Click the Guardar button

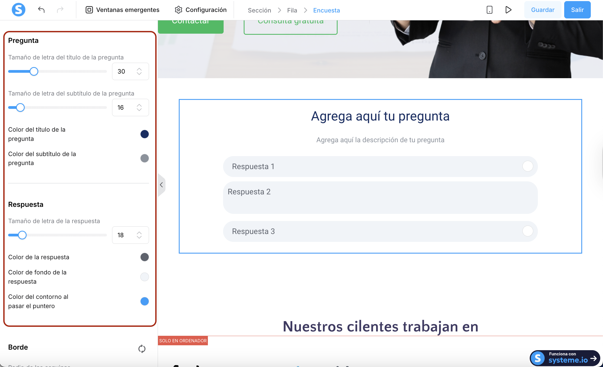(x=542, y=10)
